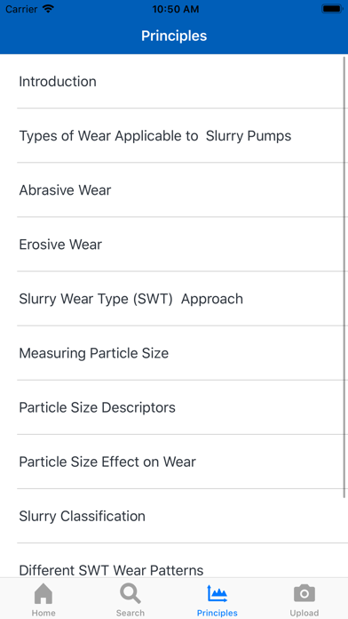Select the Principles chart icon
Screen dimensions: 348x619
[x=217, y=594]
